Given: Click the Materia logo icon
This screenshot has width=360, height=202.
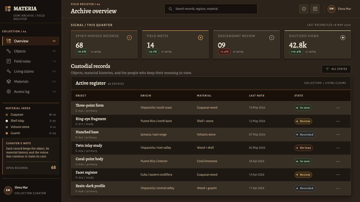Looking at the screenshot, I should [x=8, y=9].
